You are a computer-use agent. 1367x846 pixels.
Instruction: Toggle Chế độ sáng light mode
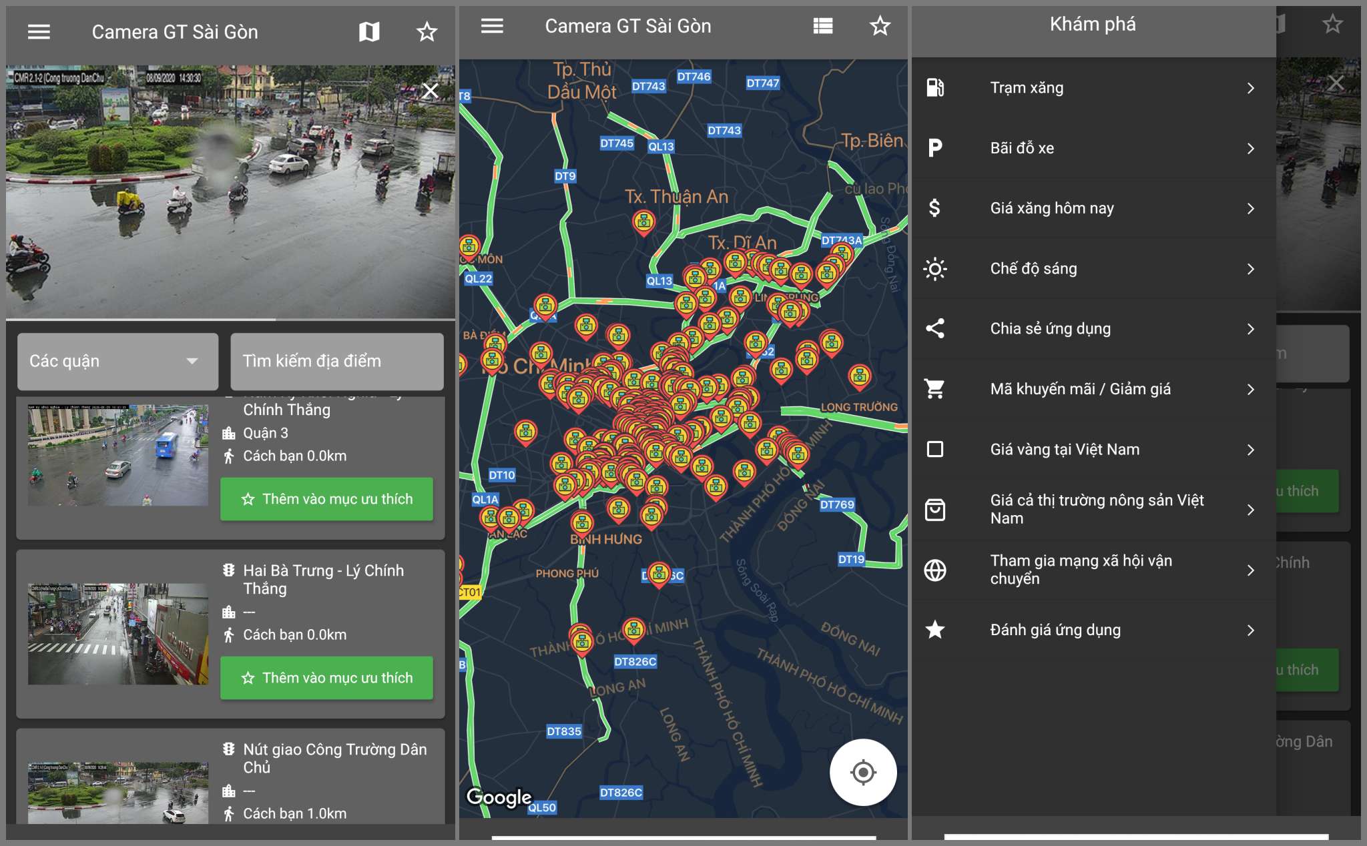pyautogui.click(x=1094, y=269)
